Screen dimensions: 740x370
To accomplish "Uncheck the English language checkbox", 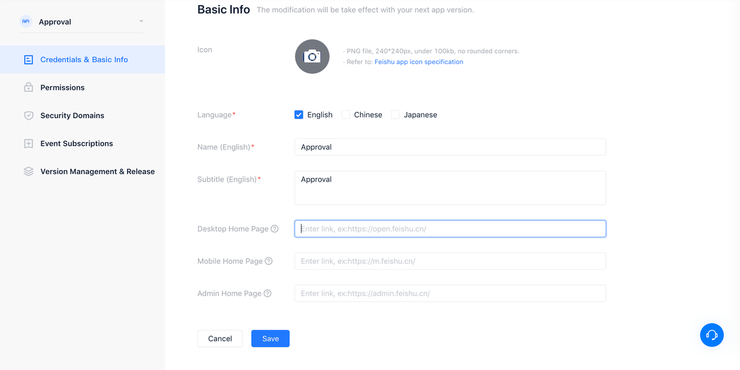I will click(x=299, y=115).
